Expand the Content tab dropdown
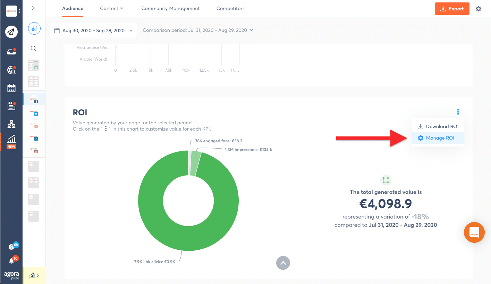 [111, 8]
